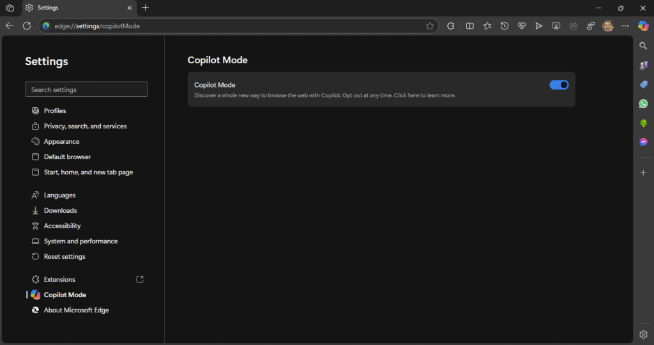
Task: Open sidebar Search
Action: [x=643, y=46]
